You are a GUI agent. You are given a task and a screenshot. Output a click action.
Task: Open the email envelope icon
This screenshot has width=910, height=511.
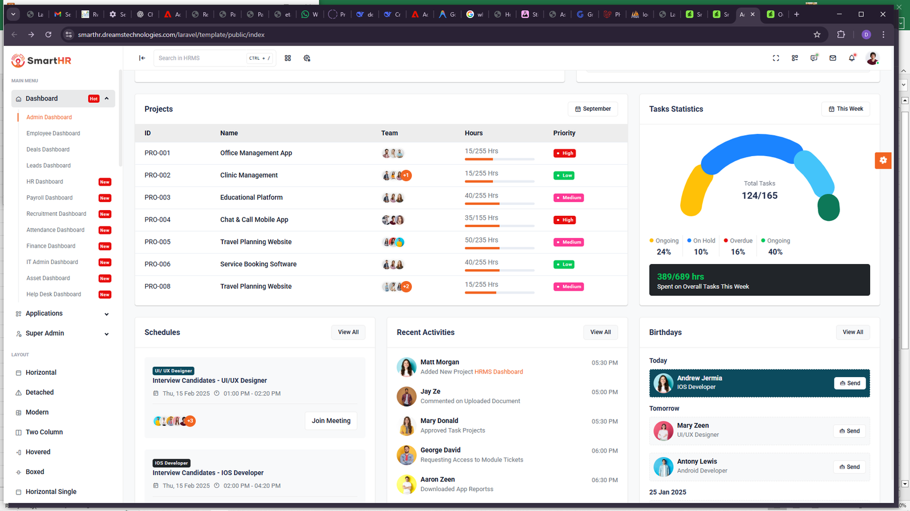[x=833, y=58]
